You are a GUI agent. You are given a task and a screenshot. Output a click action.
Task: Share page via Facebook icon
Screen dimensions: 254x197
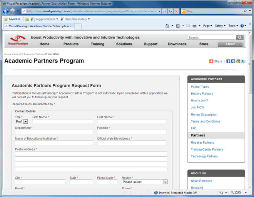click(228, 61)
